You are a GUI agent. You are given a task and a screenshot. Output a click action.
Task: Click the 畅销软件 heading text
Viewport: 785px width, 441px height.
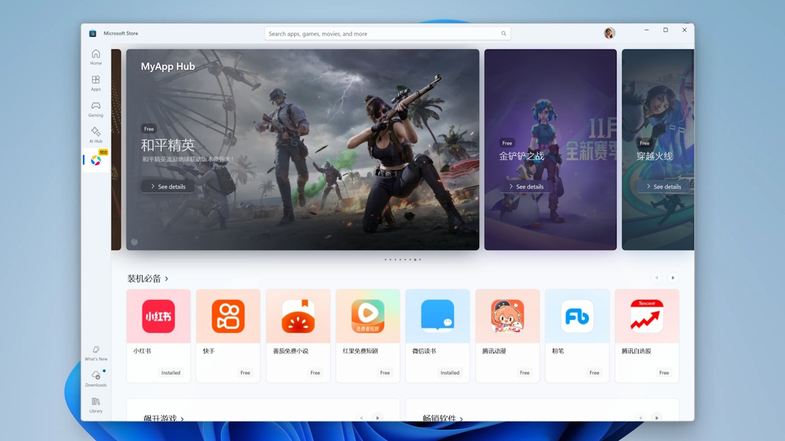(440, 418)
